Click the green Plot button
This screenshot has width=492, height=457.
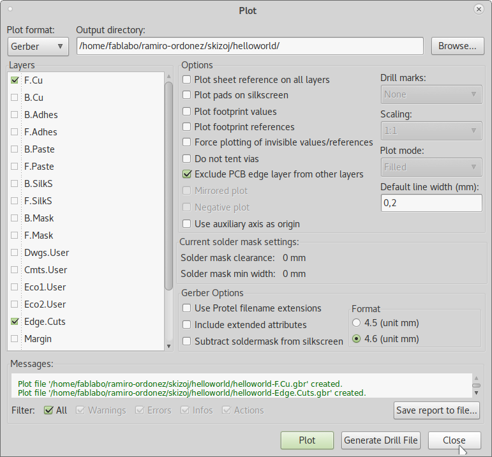(x=307, y=440)
